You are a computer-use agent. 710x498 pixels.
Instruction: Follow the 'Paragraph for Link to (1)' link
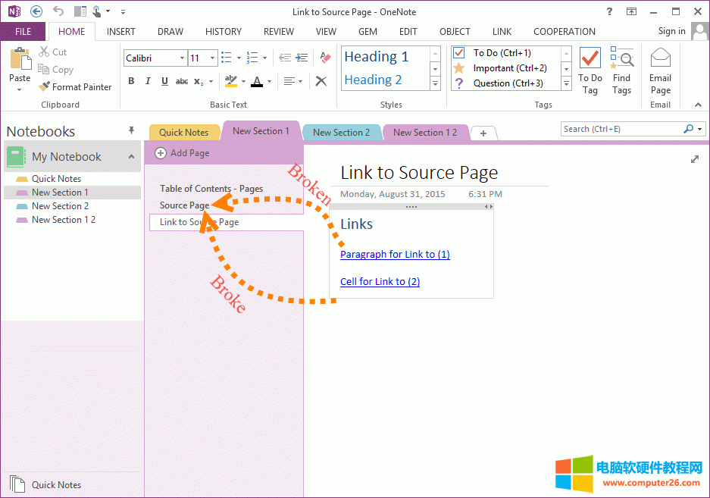point(395,255)
